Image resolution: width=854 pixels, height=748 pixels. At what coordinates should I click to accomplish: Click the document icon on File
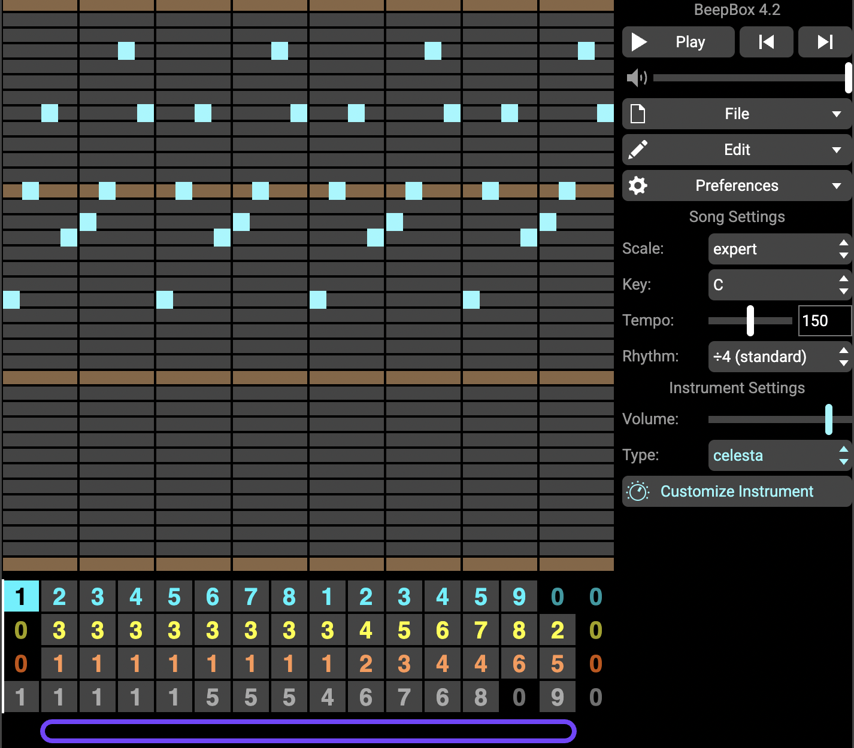(638, 114)
